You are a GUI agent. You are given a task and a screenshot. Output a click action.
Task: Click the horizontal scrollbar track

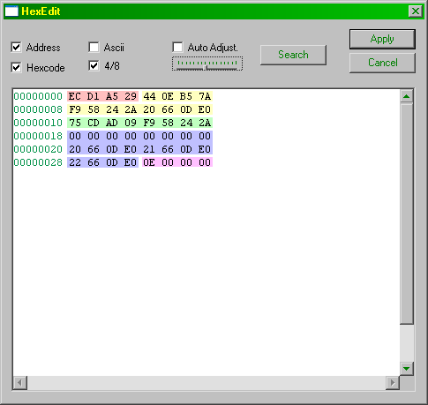coord(206,383)
